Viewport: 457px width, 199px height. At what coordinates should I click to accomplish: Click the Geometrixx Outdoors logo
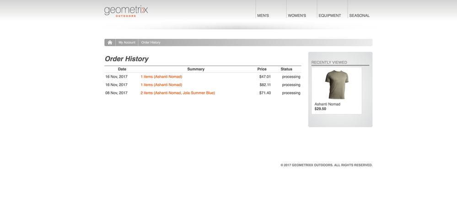coord(126,11)
